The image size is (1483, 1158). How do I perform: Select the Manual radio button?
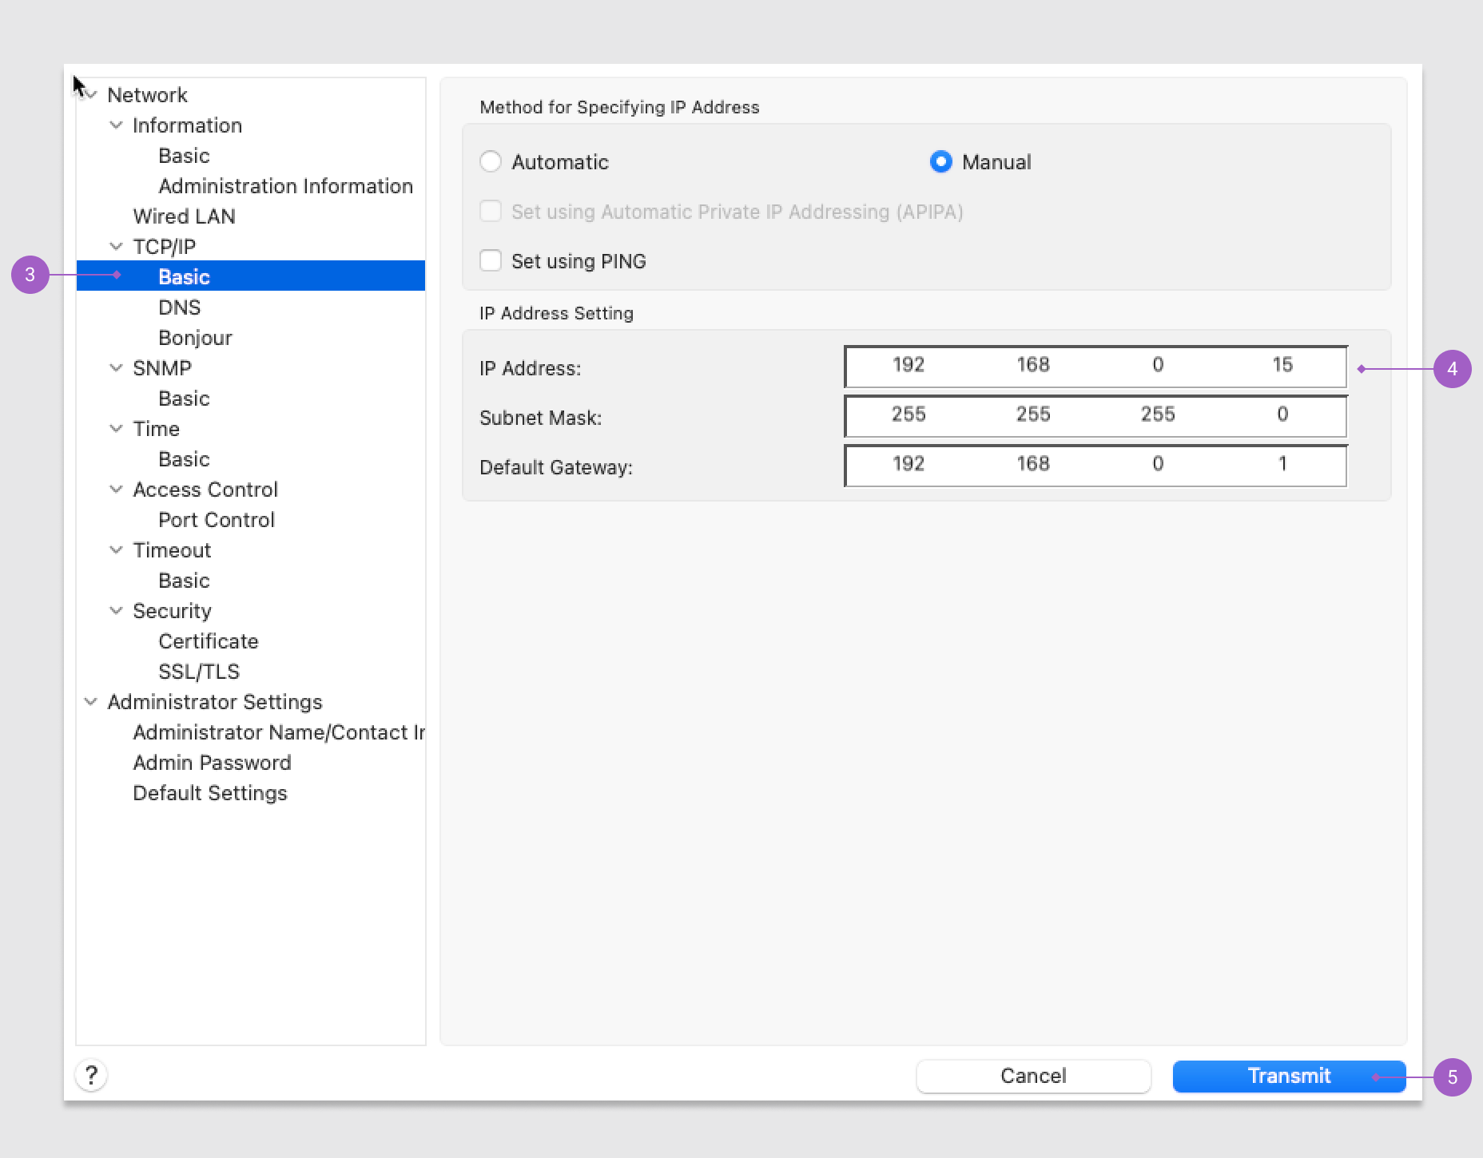click(941, 161)
